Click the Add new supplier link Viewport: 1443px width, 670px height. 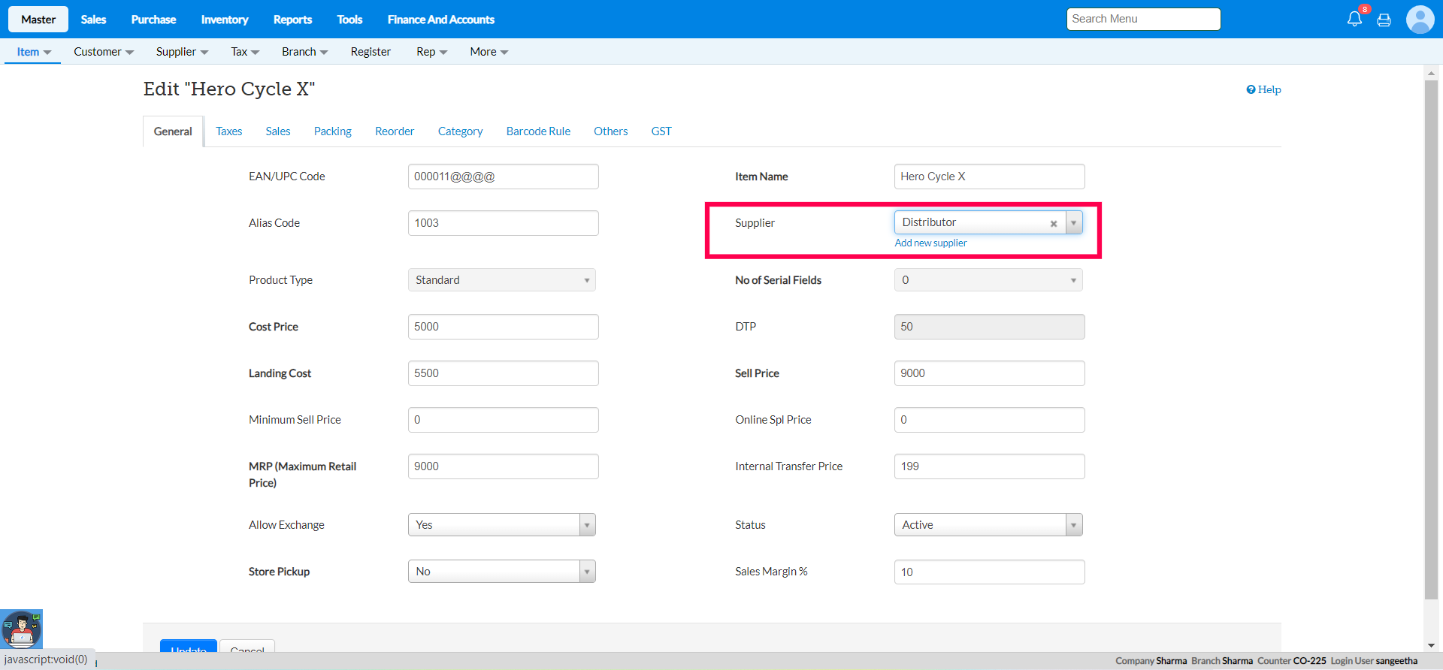click(930, 243)
